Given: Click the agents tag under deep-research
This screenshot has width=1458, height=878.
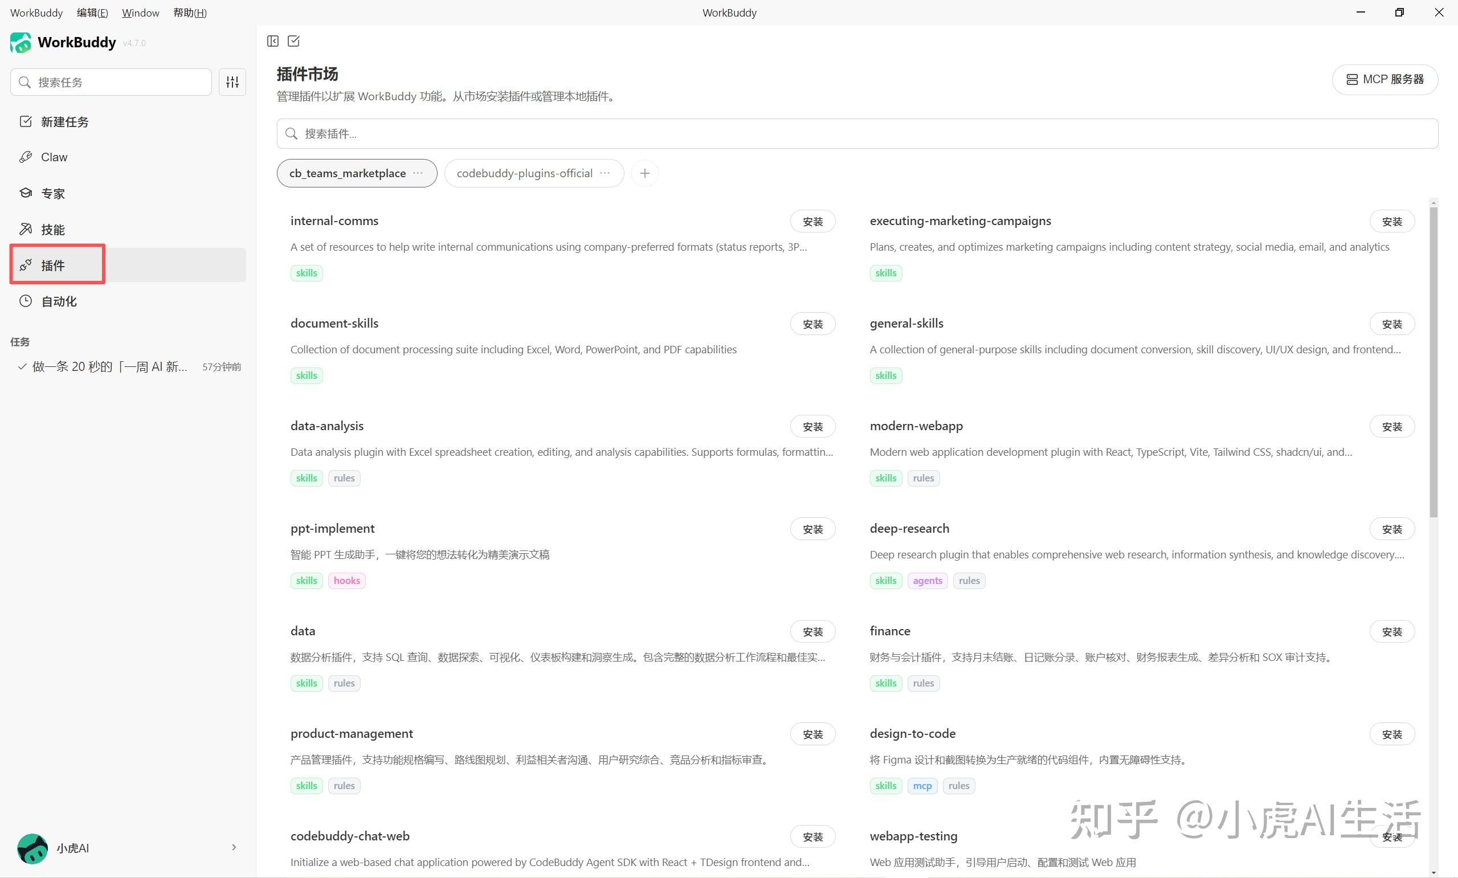Looking at the screenshot, I should point(927,581).
